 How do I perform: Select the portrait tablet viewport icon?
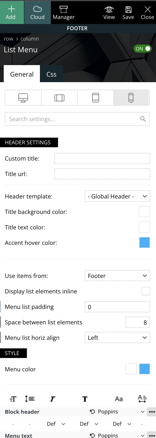96,98
